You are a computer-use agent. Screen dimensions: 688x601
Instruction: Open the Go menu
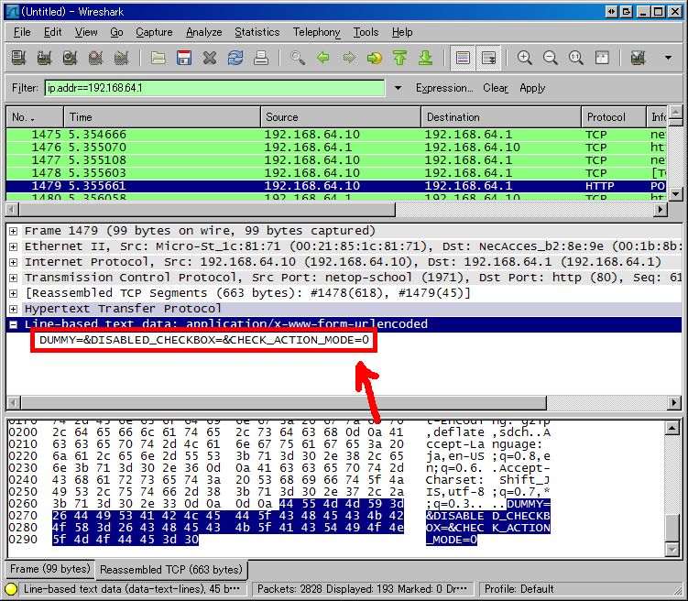tap(116, 32)
